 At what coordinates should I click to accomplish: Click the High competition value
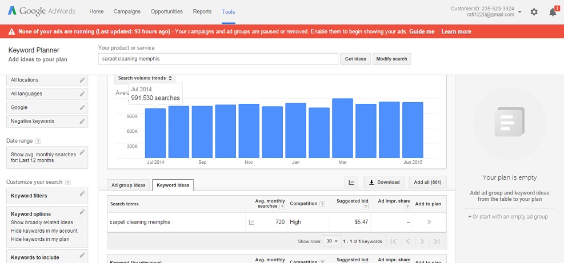(x=295, y=222)
